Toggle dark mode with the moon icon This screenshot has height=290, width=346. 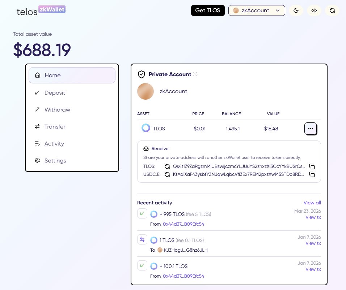296,10
